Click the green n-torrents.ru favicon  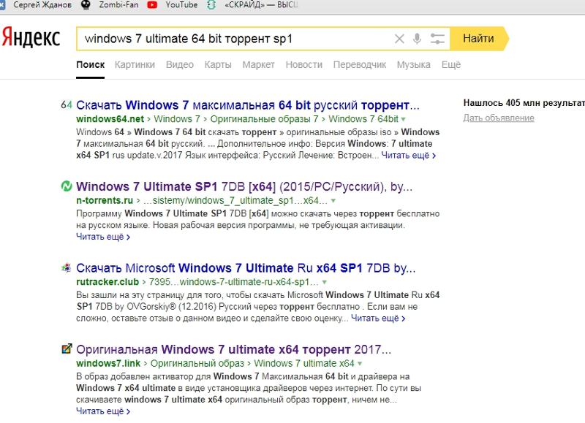click(x=67, y=186)
